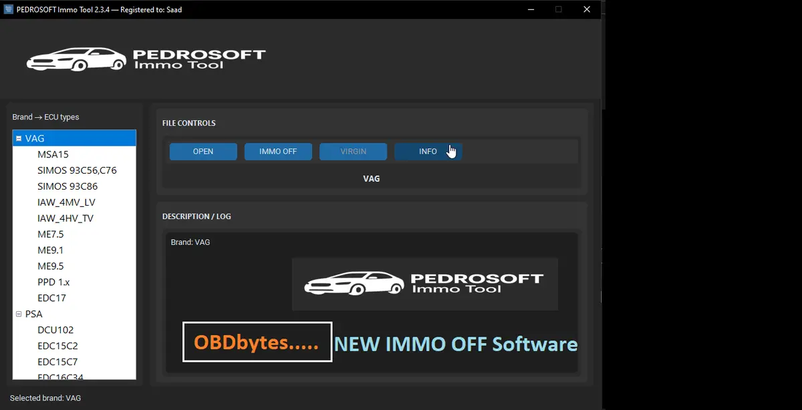Select MSA15 ECU type
This screenshot has width=802, height=410.
pyautogui.click(x=53, y=154)
